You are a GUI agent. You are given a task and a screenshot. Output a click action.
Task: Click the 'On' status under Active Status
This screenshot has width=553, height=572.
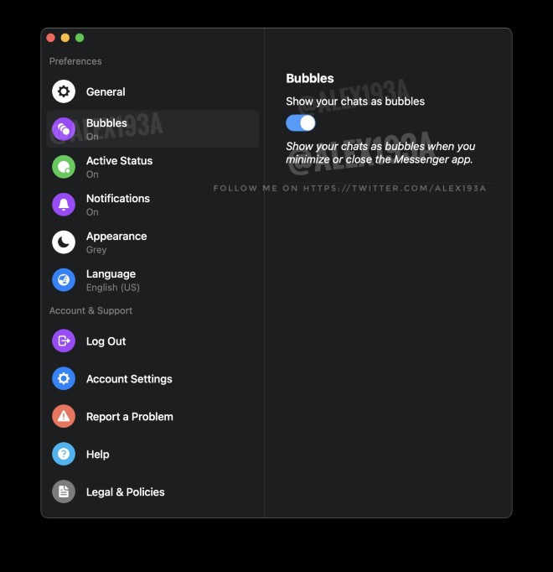(92, 174)
